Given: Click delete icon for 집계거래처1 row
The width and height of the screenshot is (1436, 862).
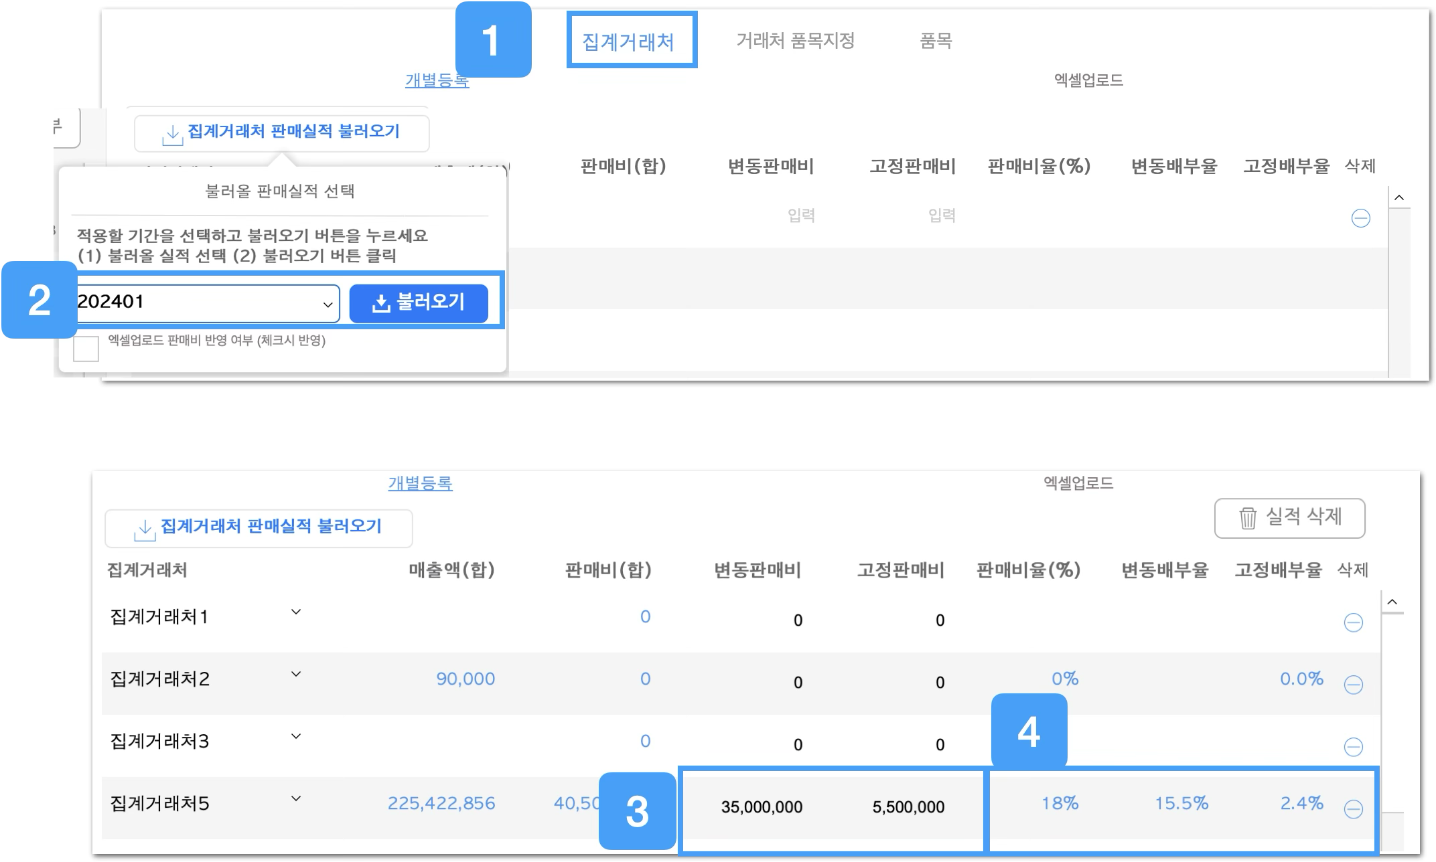Looking at the screenshot, I should coord(1353,622).
